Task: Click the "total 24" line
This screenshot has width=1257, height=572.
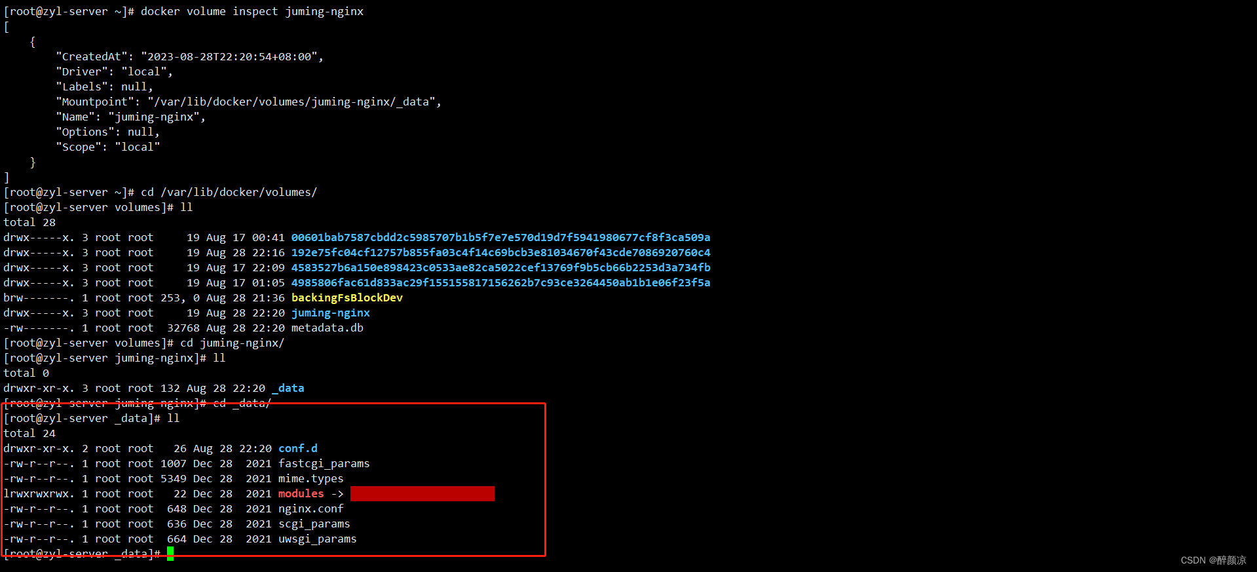Action: pos(29,433)
